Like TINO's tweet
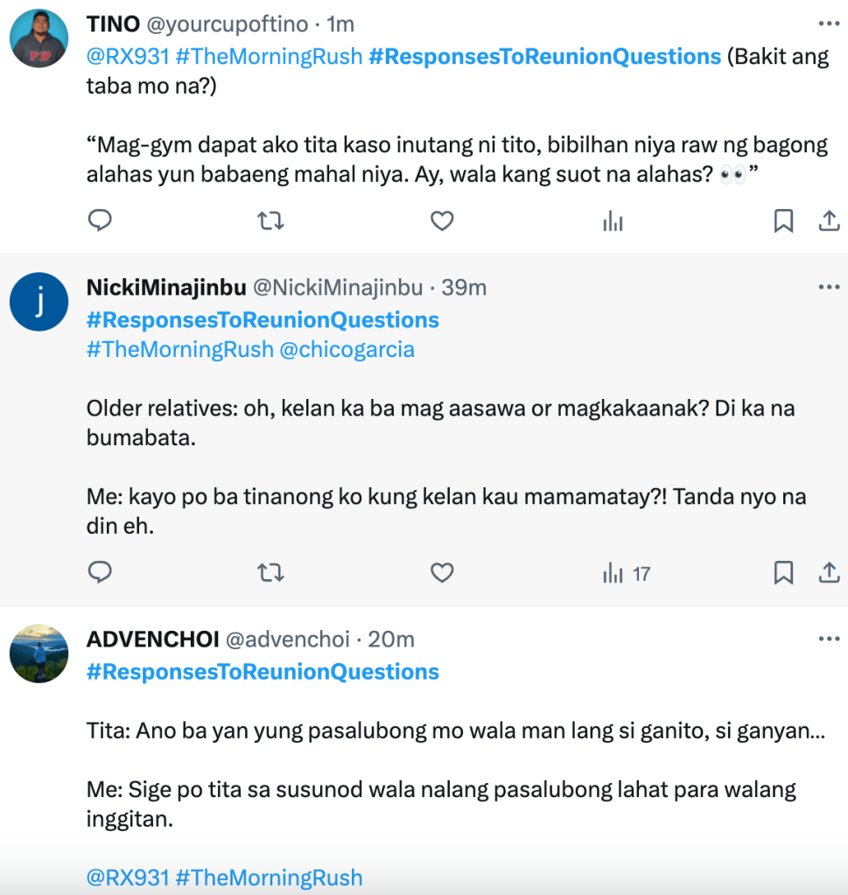 point(442,221)
